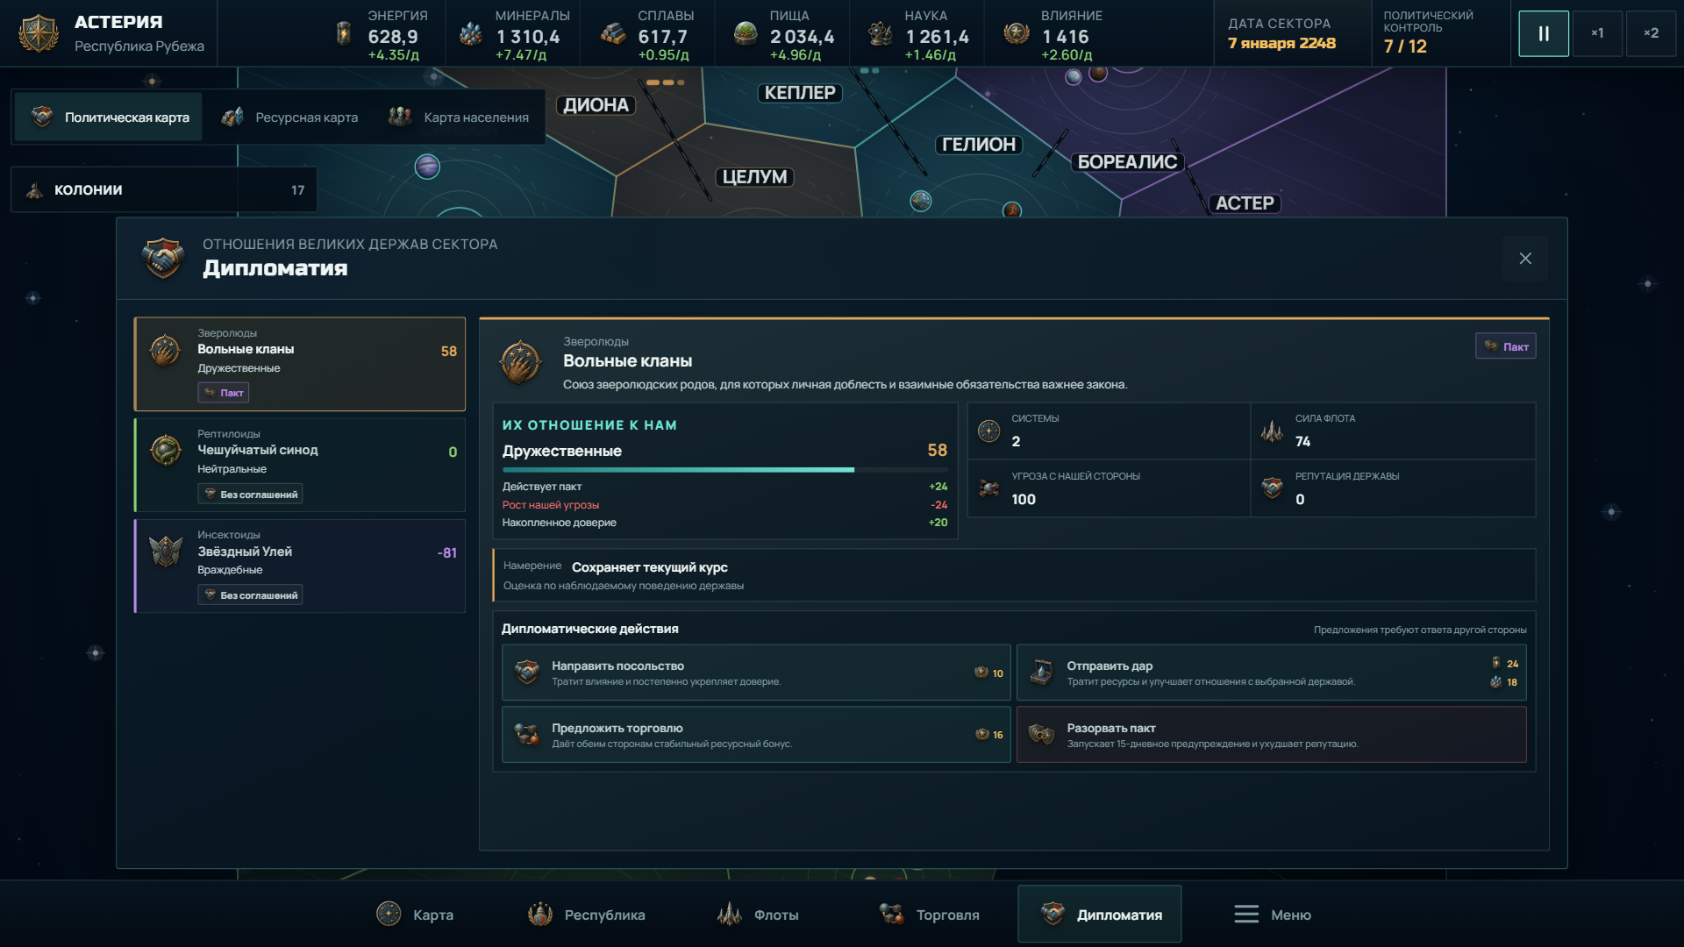1684x947 pixels.
Task: Click the Накопленное доверие +20 row
Action: [x=724, y=523]
